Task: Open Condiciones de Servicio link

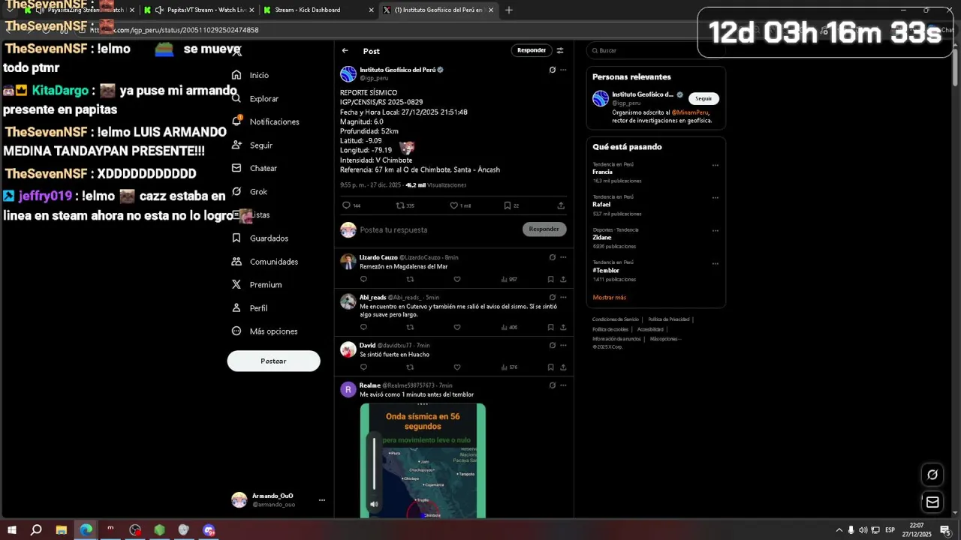Action: [x=615, y=319]
